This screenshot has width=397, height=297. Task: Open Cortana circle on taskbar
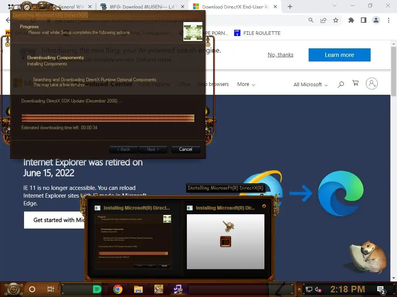(x=32, y=289)
